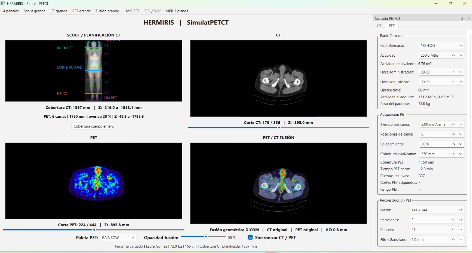This screenshot has height=253, width=472.
Task: Close the Consola PET/CT dock panel
Action: [x=469, y=18]
